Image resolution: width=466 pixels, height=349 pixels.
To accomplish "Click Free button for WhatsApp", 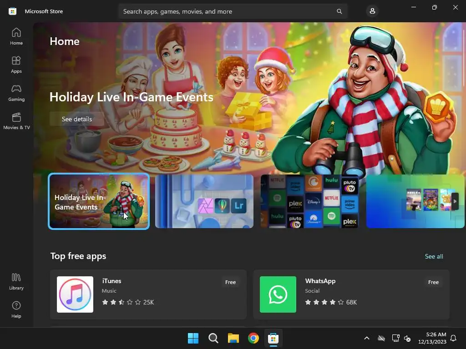I will (x=433, y=282).
